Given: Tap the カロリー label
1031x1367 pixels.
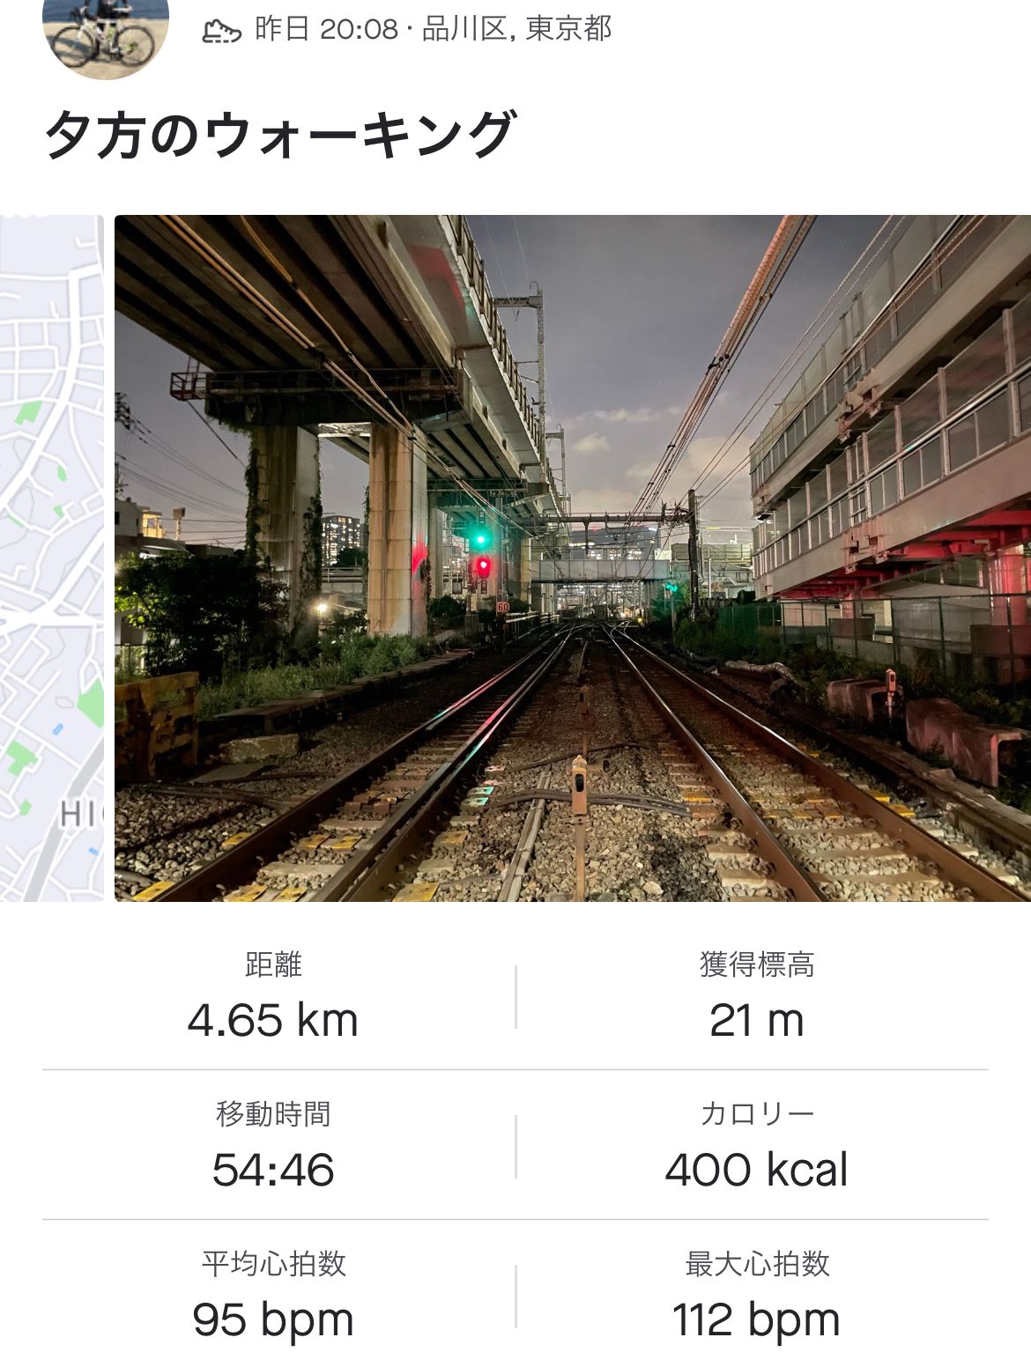Looking at the screenshot, I should tap(757, 1114).
